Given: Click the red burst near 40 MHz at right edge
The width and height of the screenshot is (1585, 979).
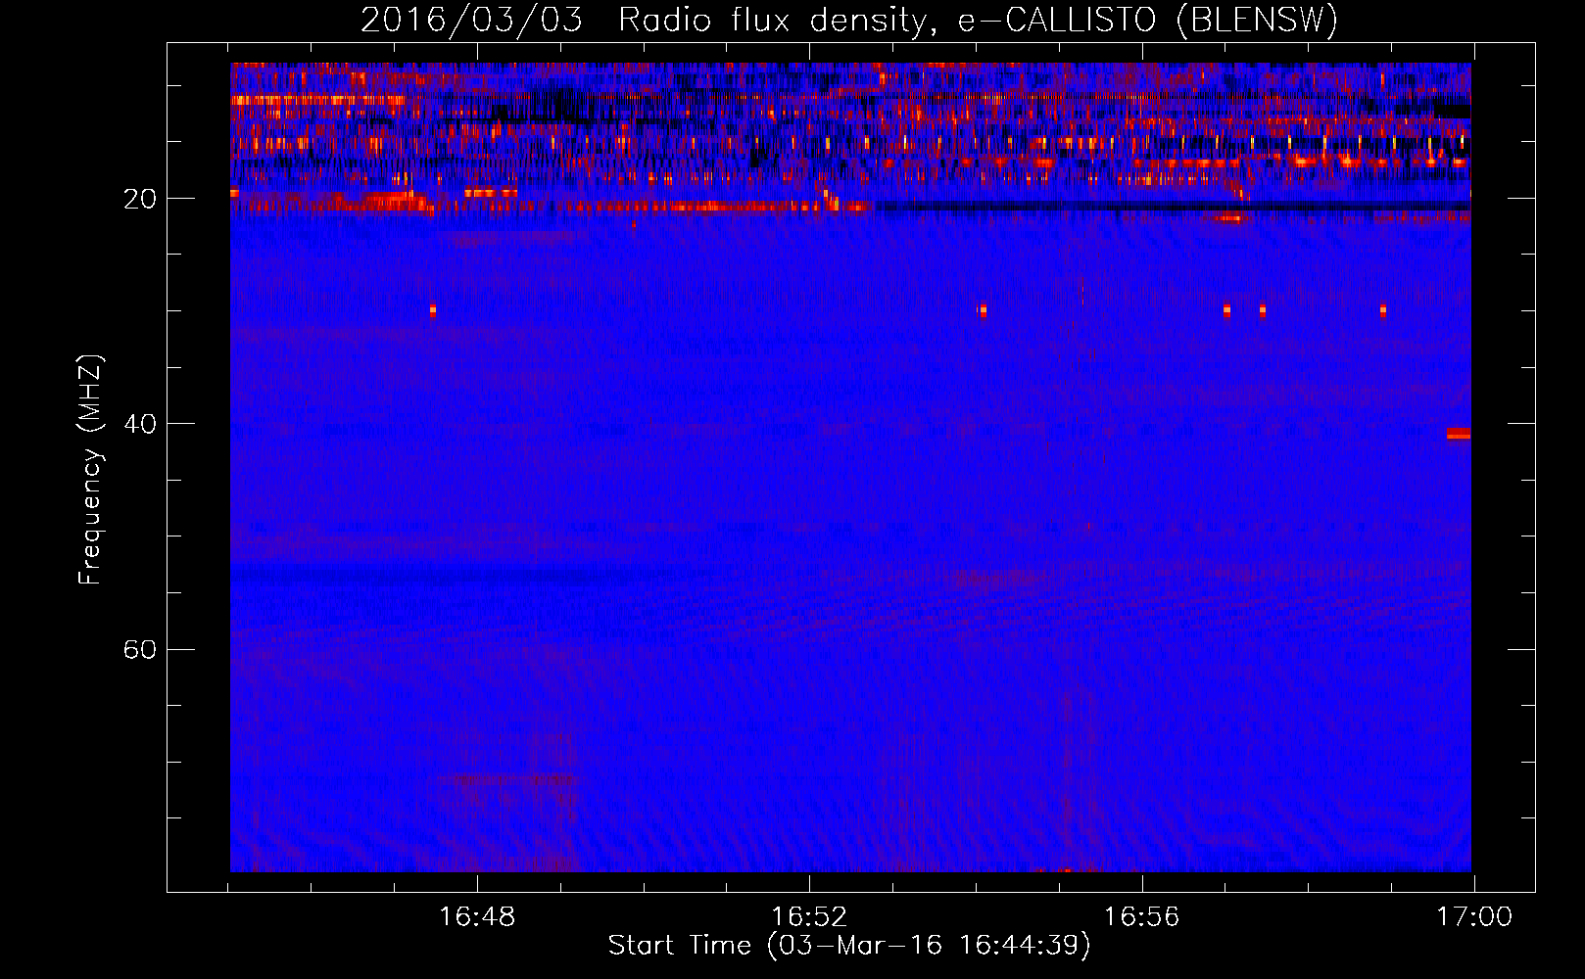Looking at the screenshot, I should [x=1459, y=434].
